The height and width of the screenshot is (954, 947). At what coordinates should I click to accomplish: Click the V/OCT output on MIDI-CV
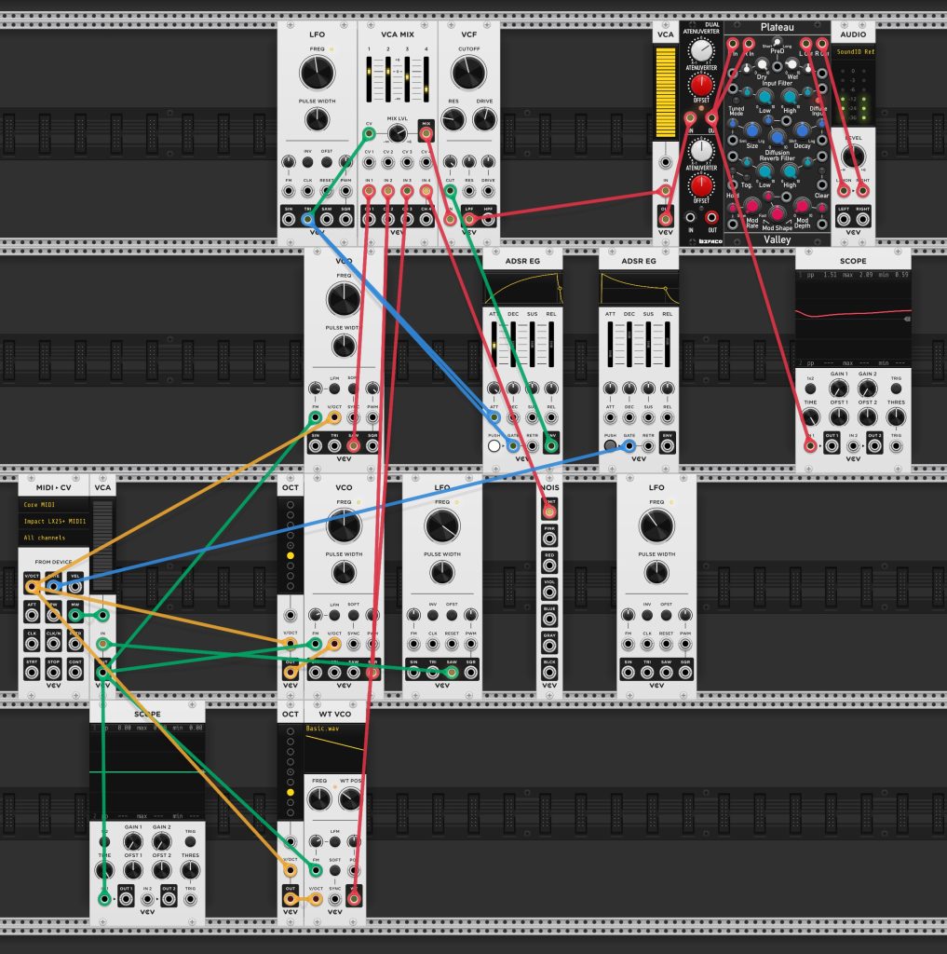pyautogui.click(x=32, y=587)
